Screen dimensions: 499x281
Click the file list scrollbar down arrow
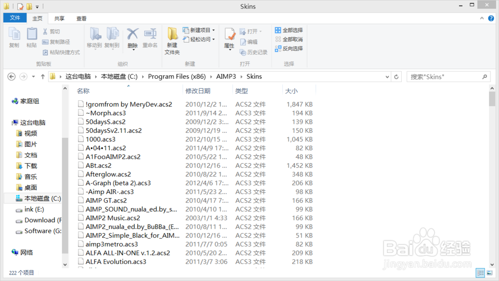coord(492,265)
